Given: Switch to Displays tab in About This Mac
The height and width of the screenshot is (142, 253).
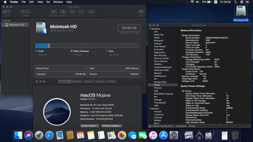Looking at the screenshot, I should tap(77, 81).
